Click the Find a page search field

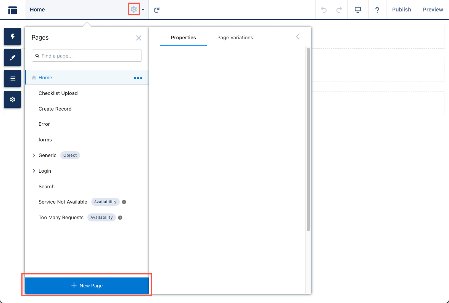90,56
